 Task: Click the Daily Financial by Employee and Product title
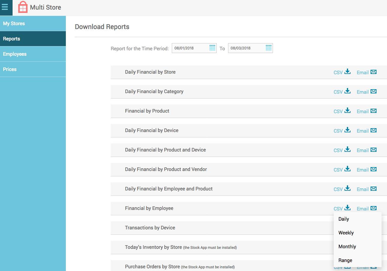tap(169, 189)
